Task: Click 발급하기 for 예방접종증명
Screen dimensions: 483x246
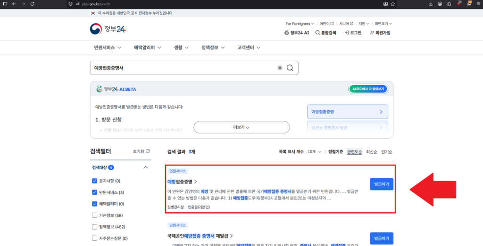Action: pyautogui.click(x=382, y=184)
